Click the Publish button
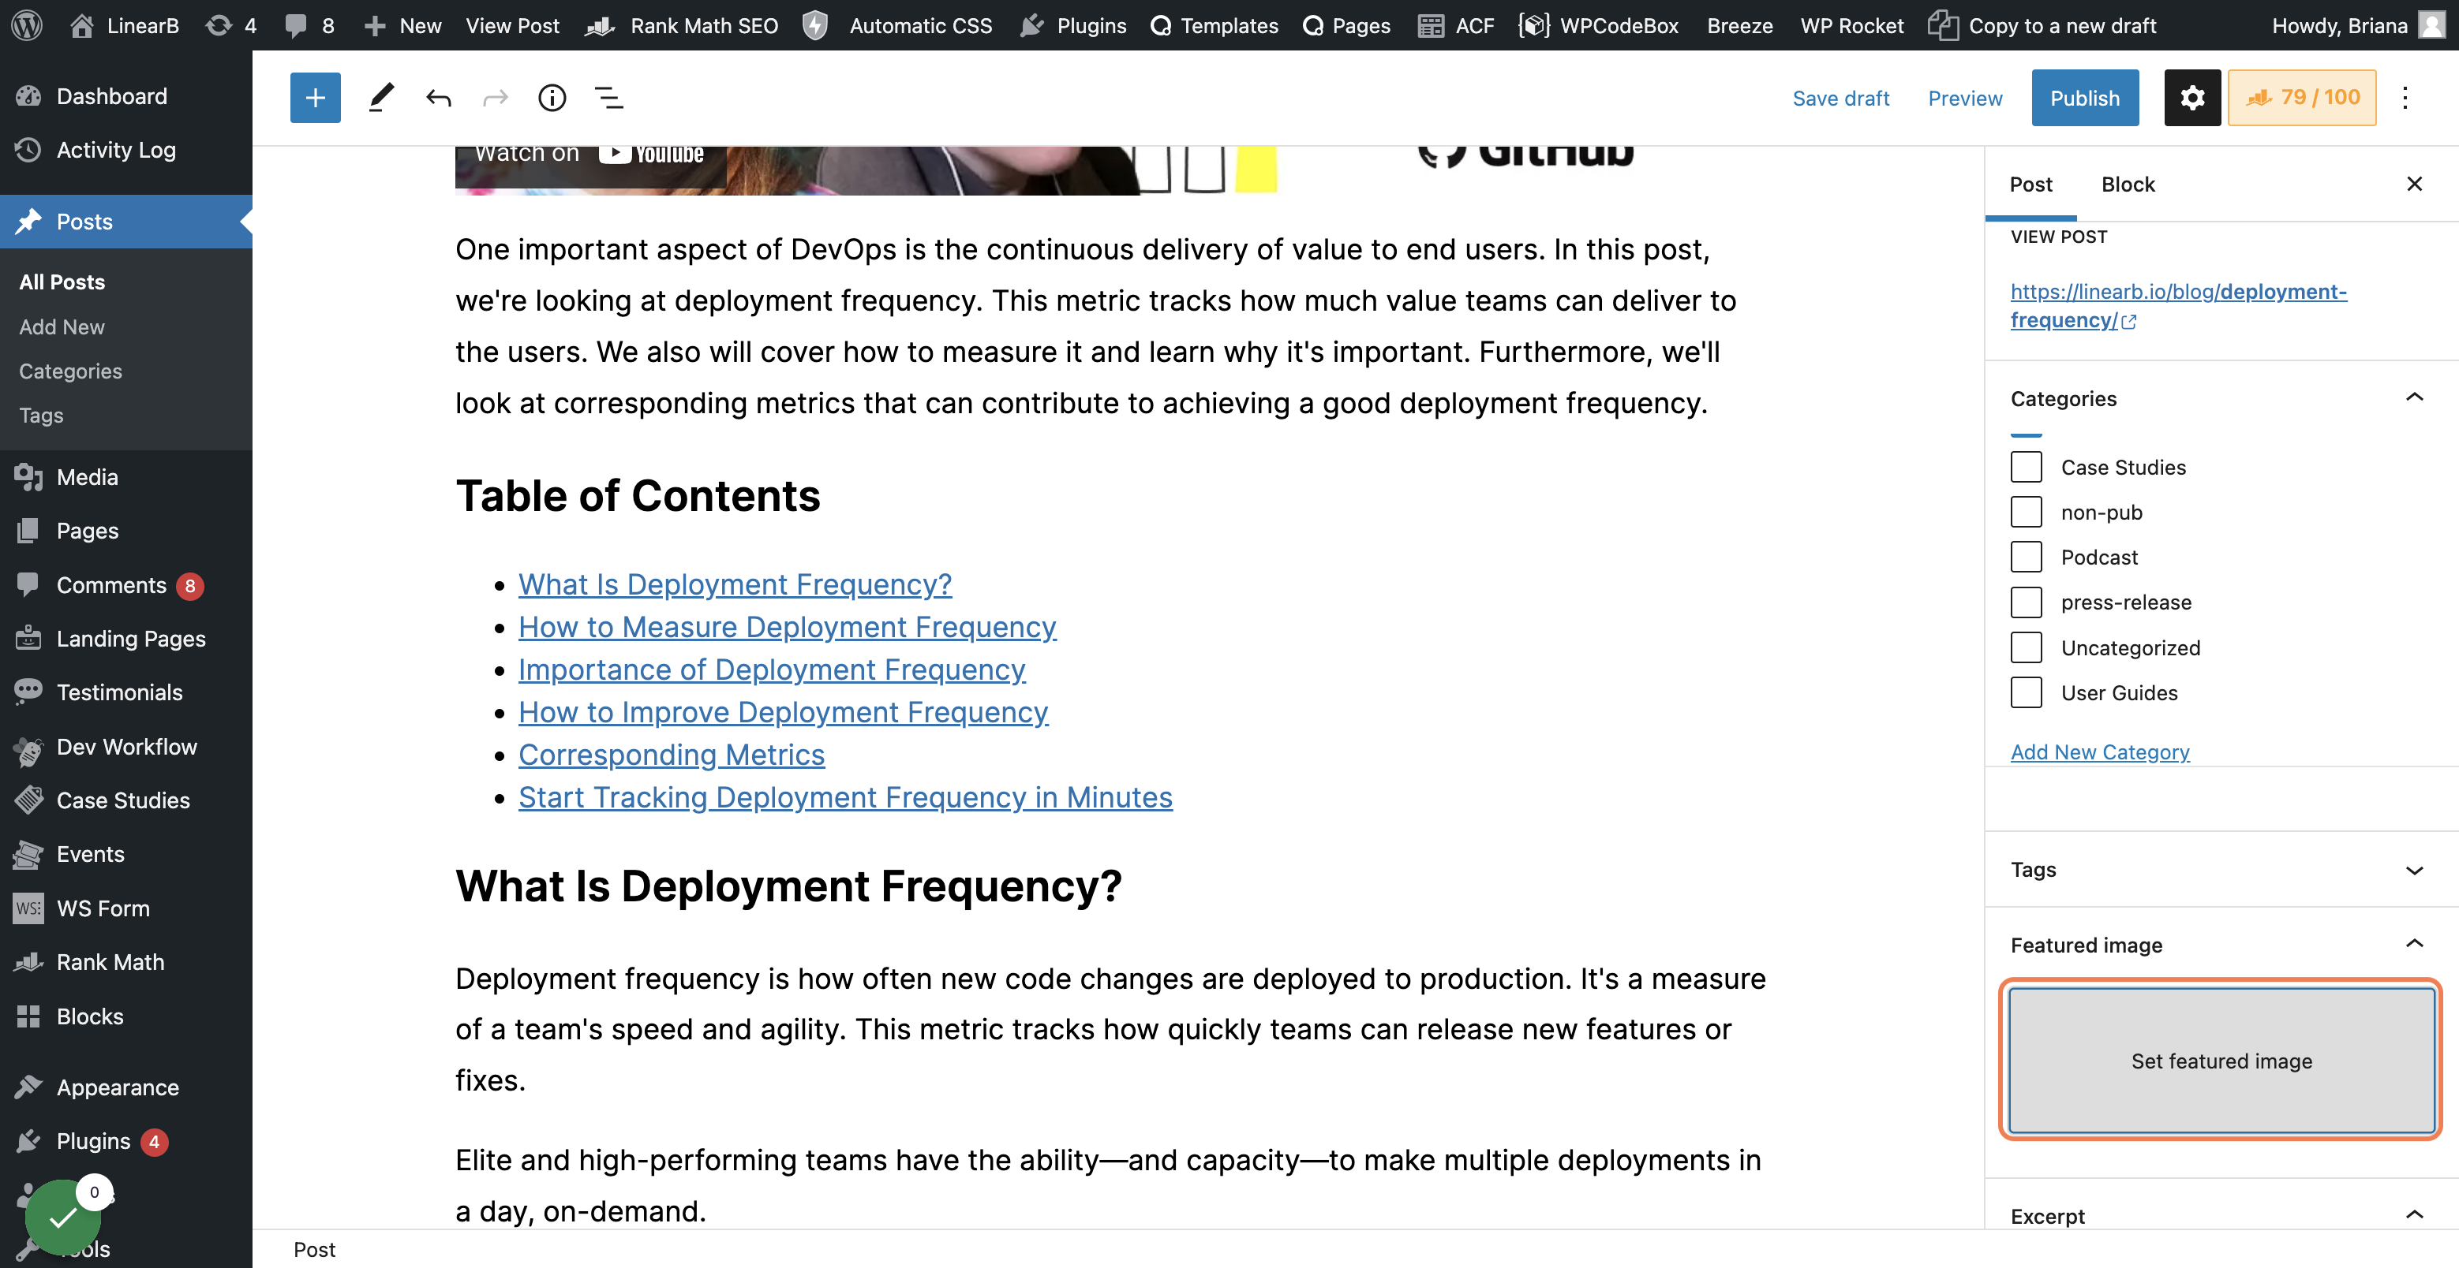This screenshot has height=1268, width=2459. pyautogui.click(x=2084, y=97)
